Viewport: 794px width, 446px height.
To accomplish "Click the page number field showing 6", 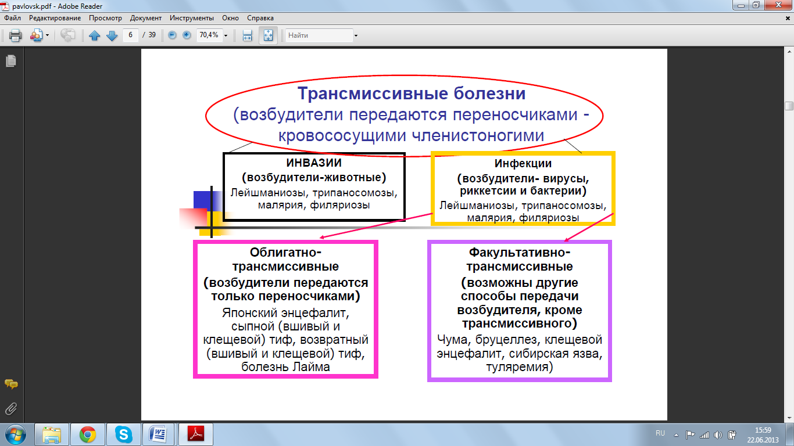I will pos(131,35).
